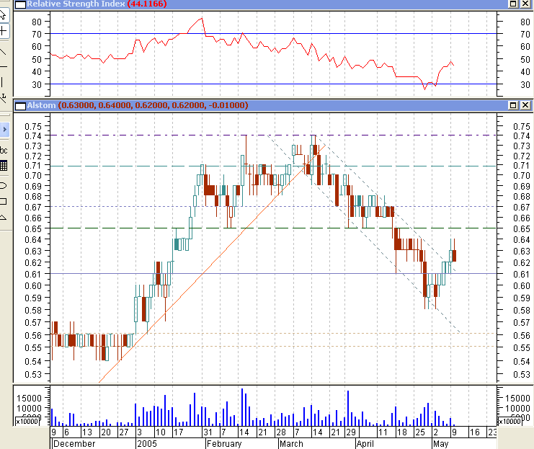Click the March month label
The width and height of the screenshot is (534, 449).
291,444
